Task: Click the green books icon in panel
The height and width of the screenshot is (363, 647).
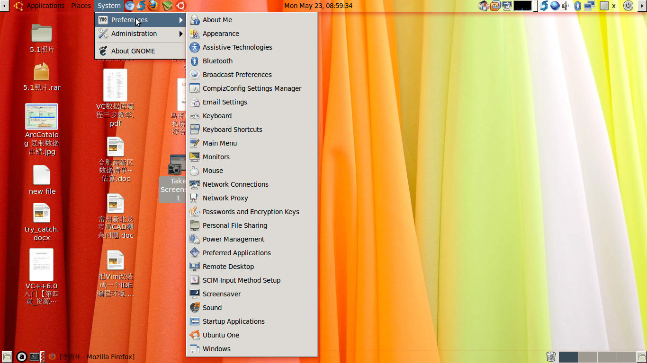Action: [x=167, y=6]
